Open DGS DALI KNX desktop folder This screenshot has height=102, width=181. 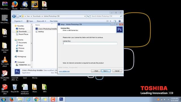5,48
